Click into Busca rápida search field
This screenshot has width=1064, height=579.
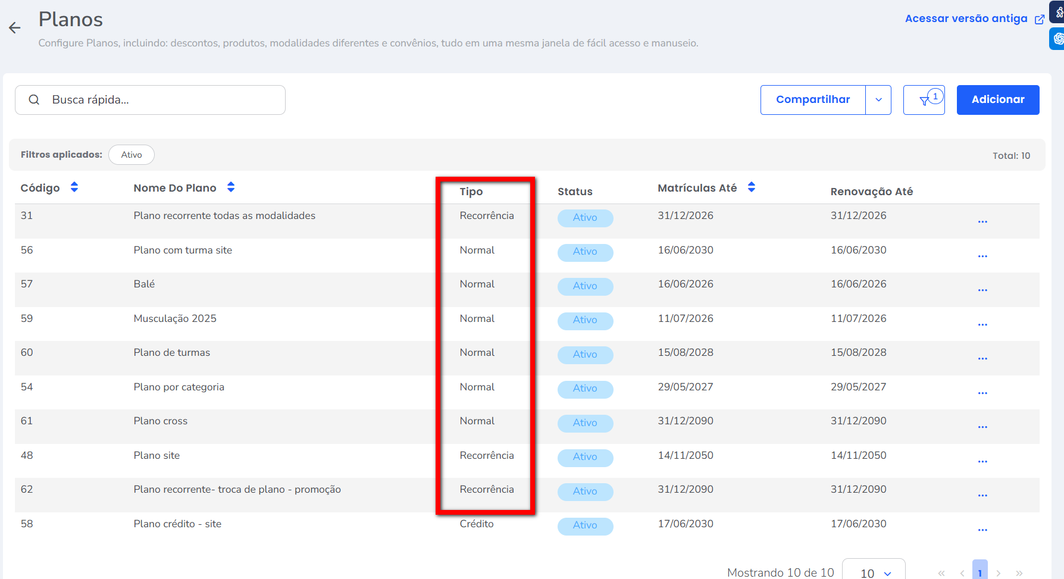coord(161,100)
